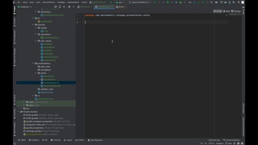Open Project panel gear options
Screen dimensions: 258x145
(69, 7)
